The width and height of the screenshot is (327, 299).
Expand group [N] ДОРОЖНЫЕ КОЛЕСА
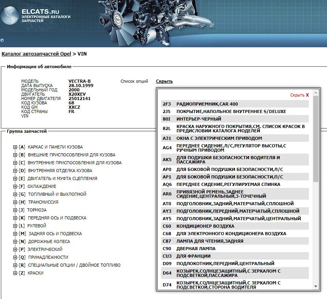click(x=15, y=241)
